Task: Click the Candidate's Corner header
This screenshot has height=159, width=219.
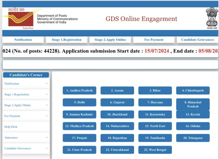Action: (26, 75)
